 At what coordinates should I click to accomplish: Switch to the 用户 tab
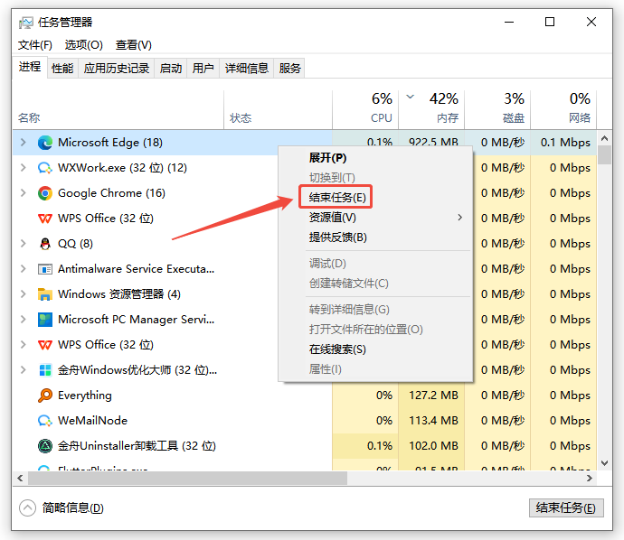click(203, 69)
